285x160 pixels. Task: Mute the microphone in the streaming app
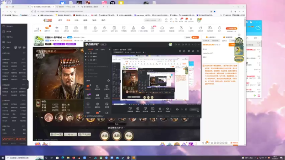[160, 109]
